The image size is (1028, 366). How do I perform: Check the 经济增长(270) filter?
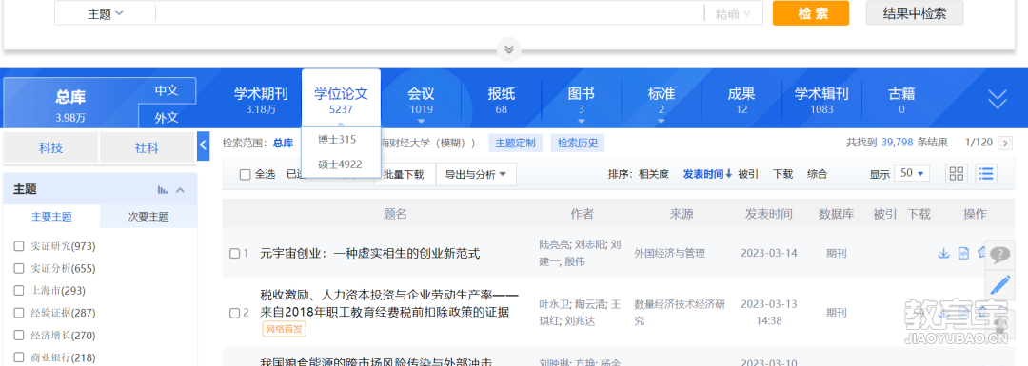click(x=19, y=336)
